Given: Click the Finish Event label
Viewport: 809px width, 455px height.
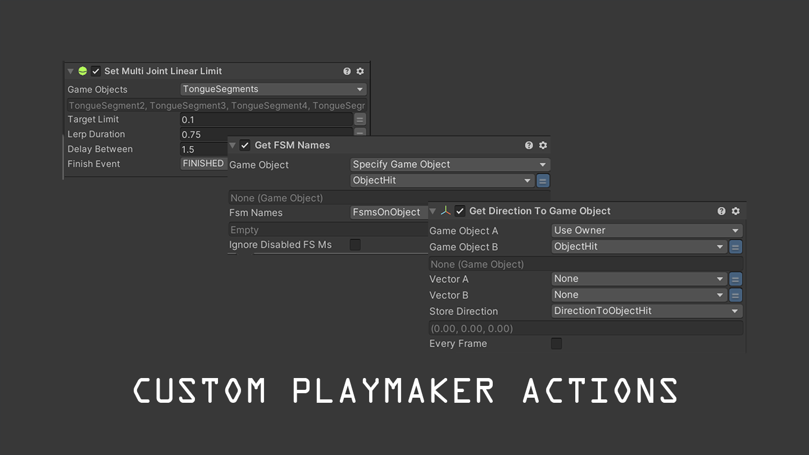Looking at the screenshot, I should pyautogui.click(x=94, y=164).
